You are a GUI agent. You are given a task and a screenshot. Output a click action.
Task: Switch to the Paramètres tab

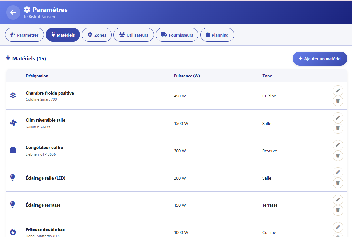(25, 35)
